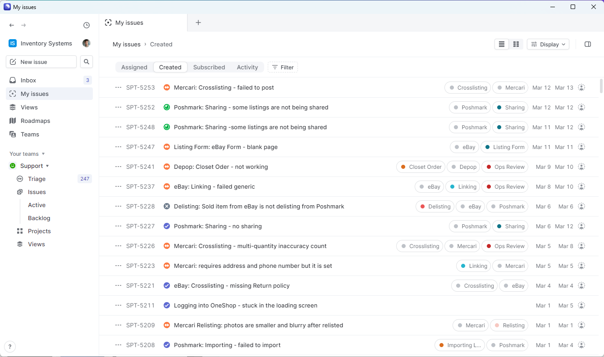Open Teams in the sidebar
This screenshot has width=604, height=357.
pos(50,134)
